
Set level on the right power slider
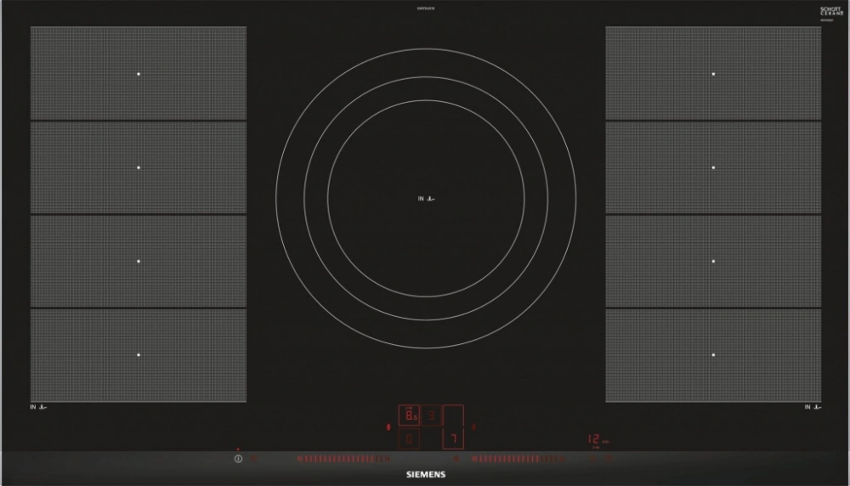(520, 460)
